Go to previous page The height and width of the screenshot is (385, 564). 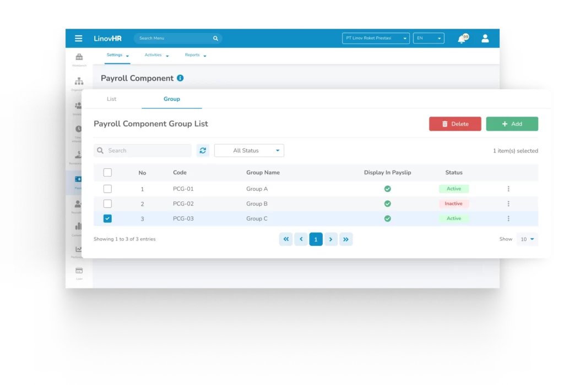coord(301,239)
